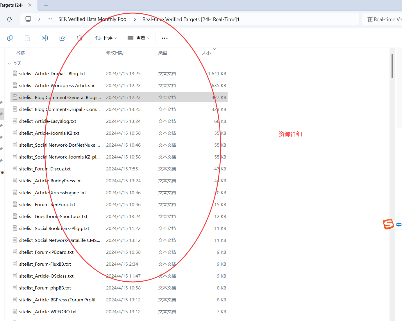Open the SER Verified Lists Monthly Pool folder breadcrumb
Screen dimensions: 402x322
93,19
